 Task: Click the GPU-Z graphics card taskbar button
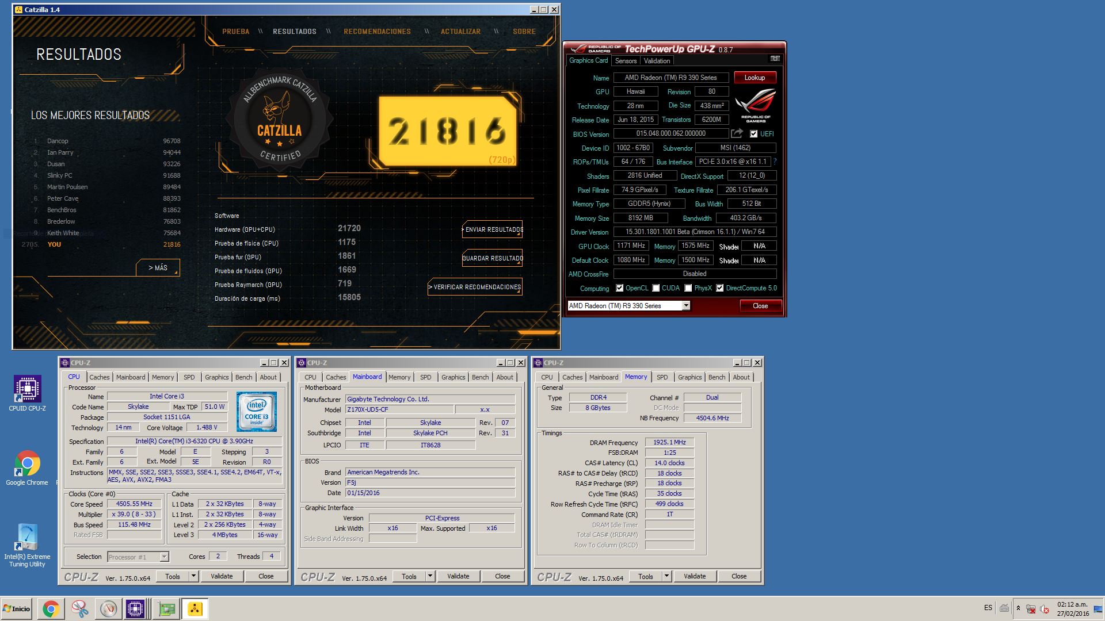167,608
